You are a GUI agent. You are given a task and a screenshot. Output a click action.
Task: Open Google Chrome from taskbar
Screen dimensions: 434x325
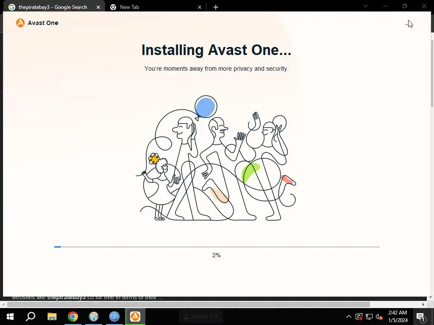pos(73,317)
